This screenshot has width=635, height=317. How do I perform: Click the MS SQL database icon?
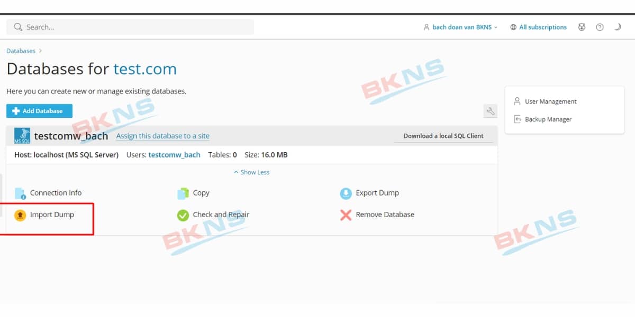click(x=22, y=136)
